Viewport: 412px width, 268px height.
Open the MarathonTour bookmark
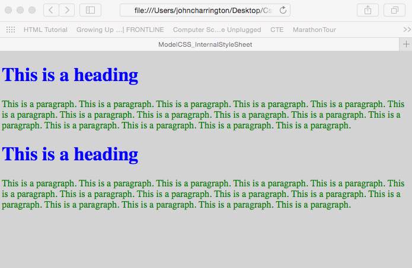[314, 30]
